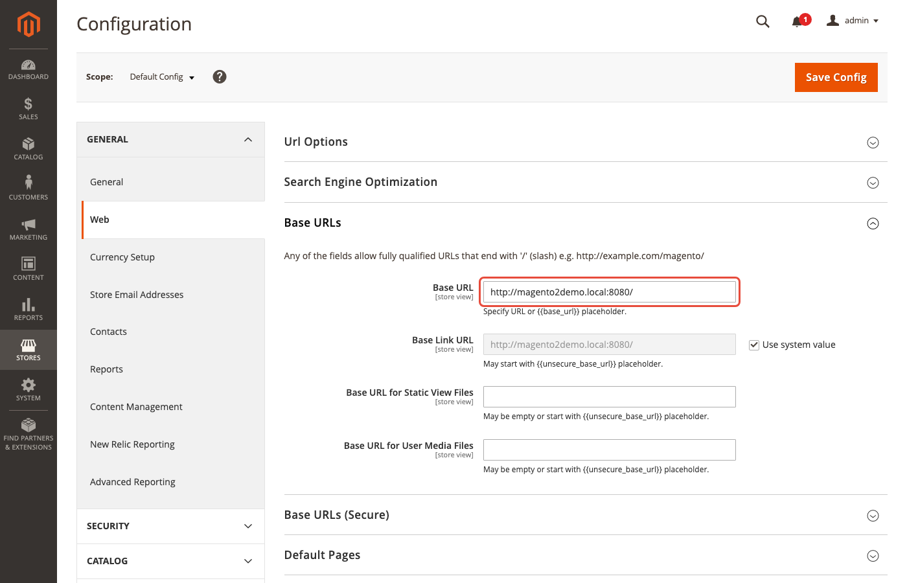Click the Save Config button
This screenshot has width=907, height=583.
tap(836, 77)
